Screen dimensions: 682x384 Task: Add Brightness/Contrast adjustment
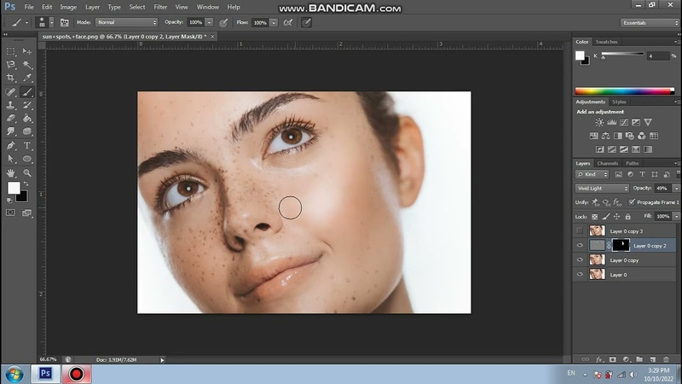tap(599, 122)
